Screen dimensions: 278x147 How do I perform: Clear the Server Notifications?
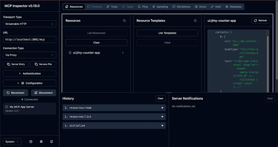(x=270, y=99)
